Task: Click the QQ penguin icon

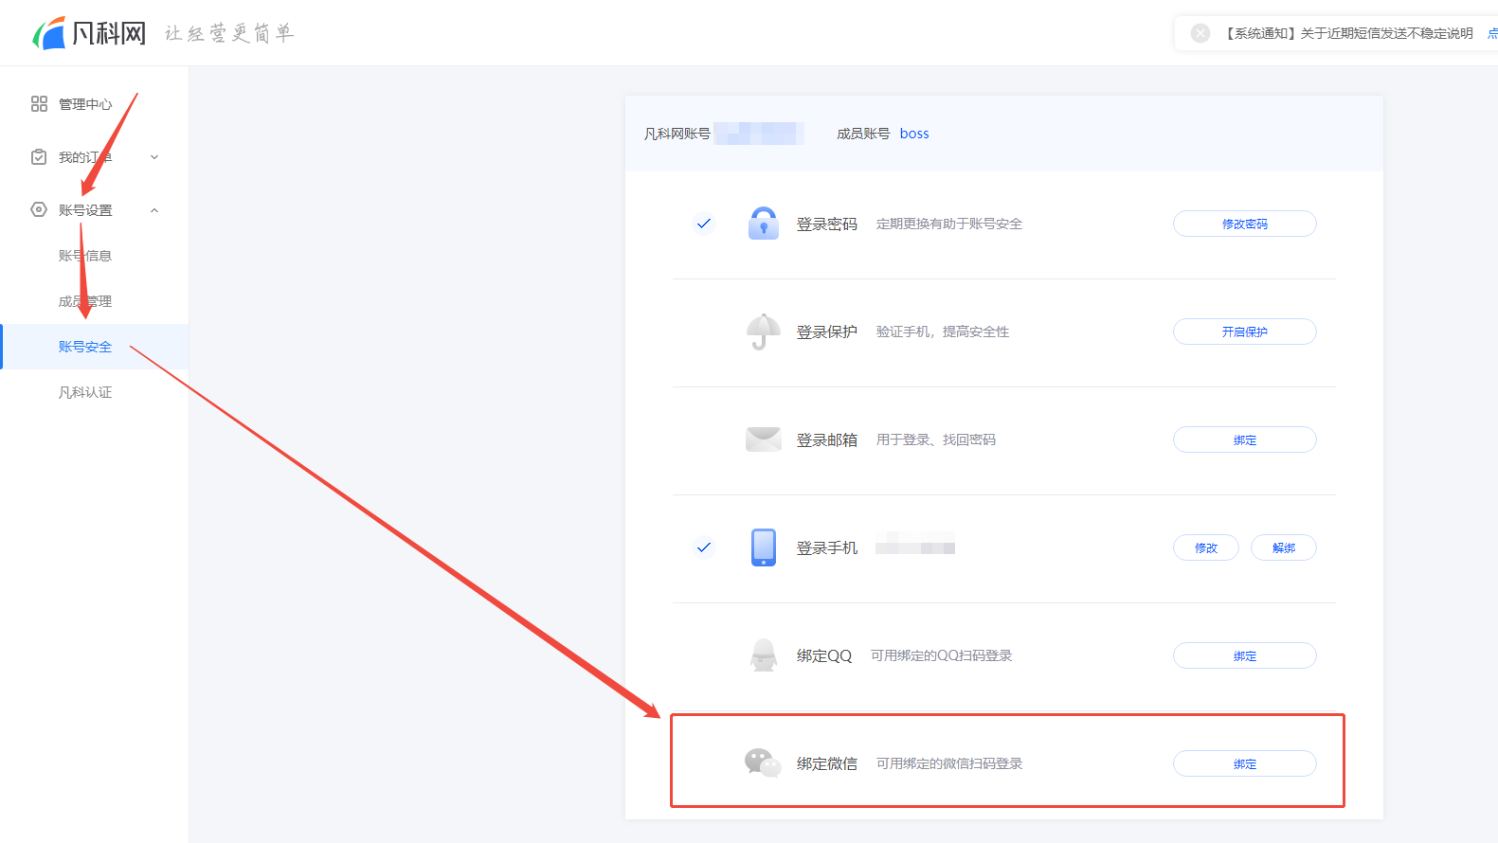Action: coord(764,655)
